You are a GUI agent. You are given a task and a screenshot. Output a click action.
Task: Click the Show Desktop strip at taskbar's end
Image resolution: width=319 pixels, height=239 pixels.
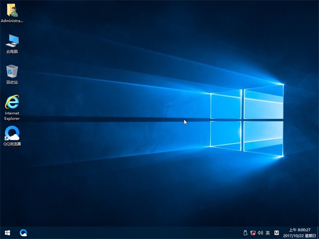pos(318,233)
